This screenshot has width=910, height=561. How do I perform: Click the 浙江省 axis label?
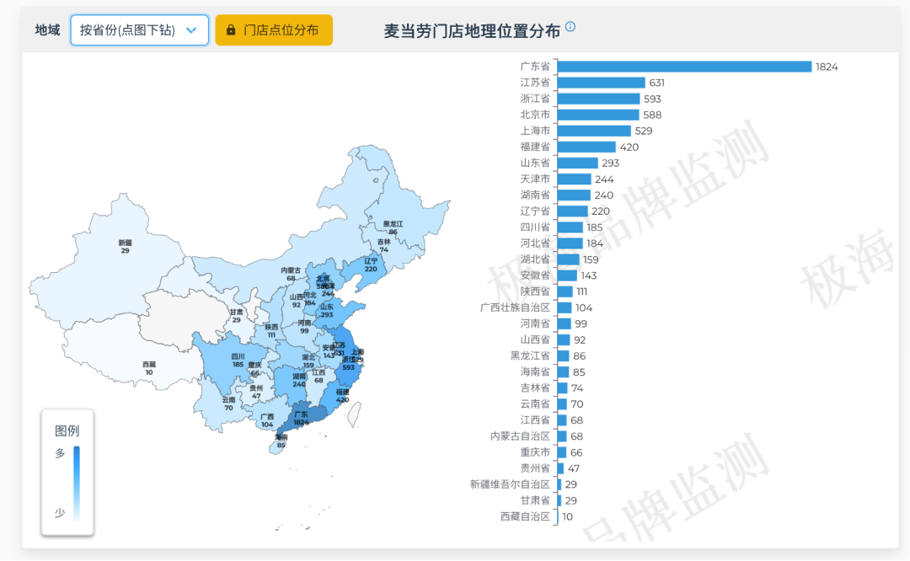535,99
